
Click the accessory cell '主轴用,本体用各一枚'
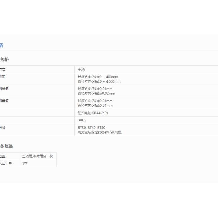coord(38,156)
